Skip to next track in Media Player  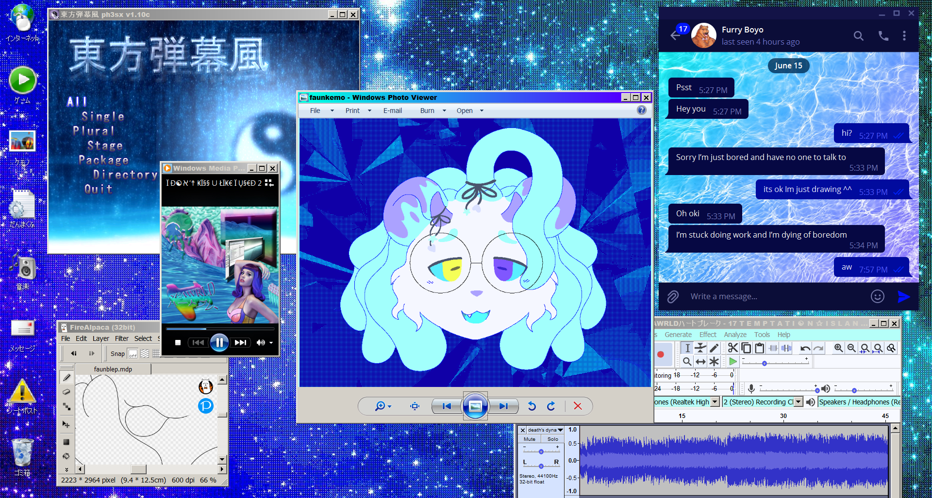pyautogui.click(x=240, y=342)
